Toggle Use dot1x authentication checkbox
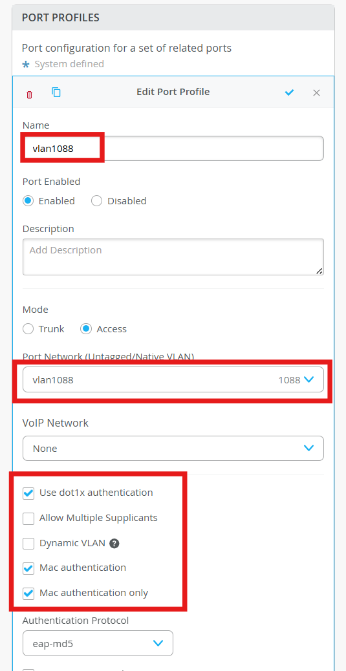Image resolution: width=346 pixels, height=671 pixels. click(x=28, y=493)
